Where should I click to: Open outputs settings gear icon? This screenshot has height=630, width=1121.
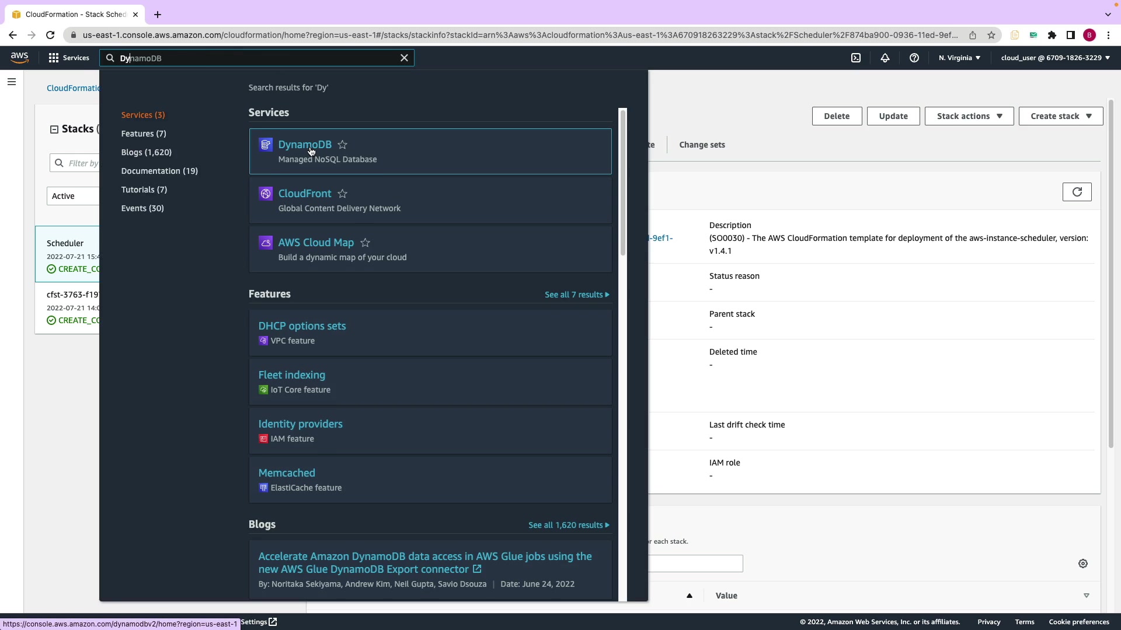1083,563
